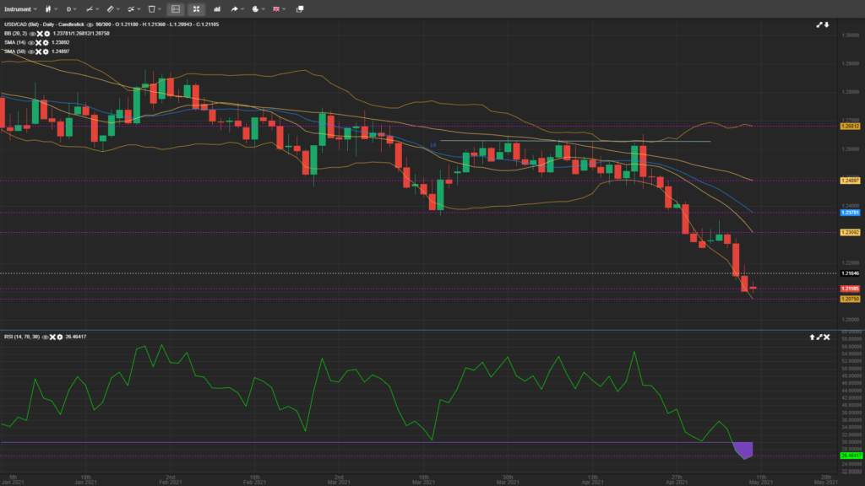
Task: Click the bar chart volume icon
Action: [x=217, y=8]
